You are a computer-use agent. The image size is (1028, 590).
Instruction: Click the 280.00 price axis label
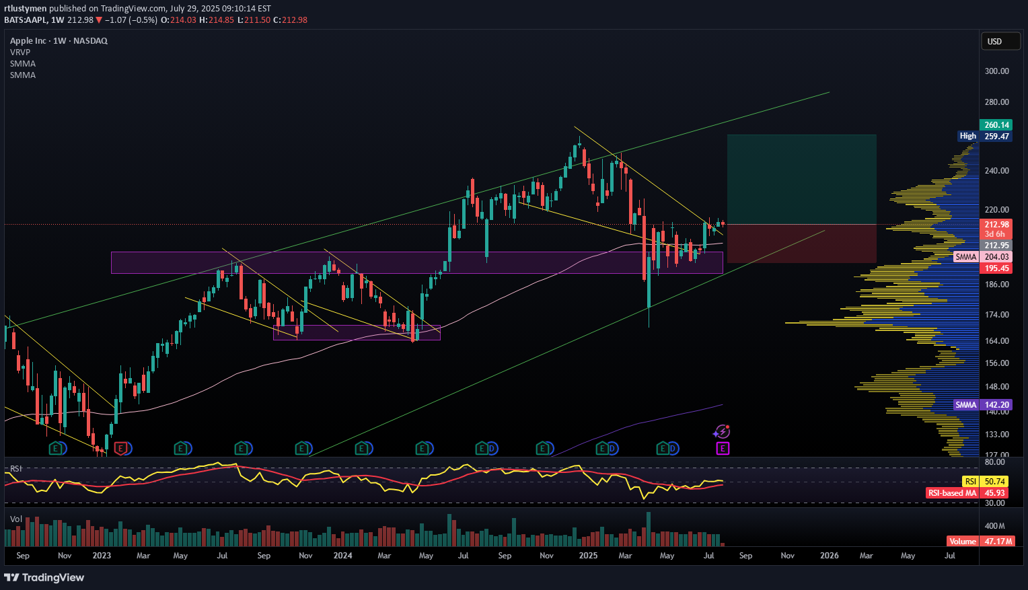pos(996,102)
